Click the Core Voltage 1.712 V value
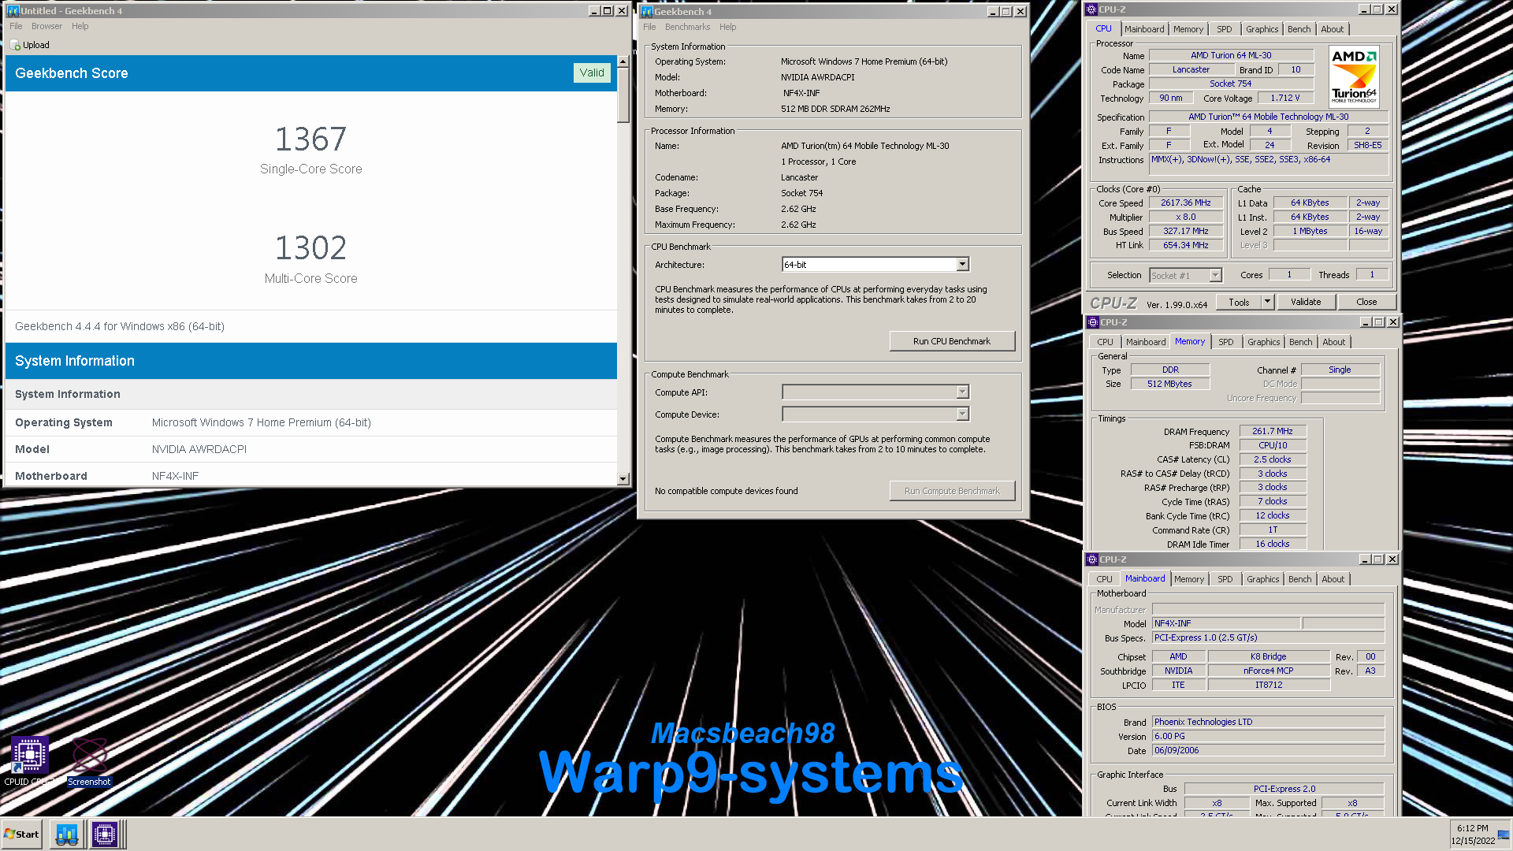 click(1284, 98)
